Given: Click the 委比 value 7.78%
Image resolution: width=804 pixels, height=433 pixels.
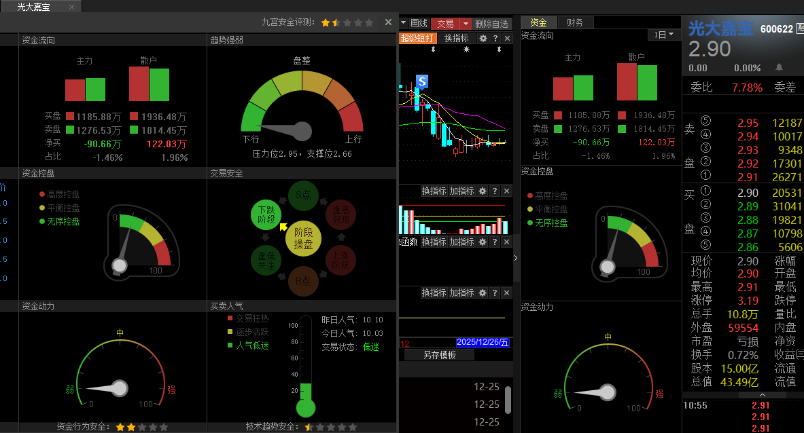Looking at the screenshot, I should 747,88.
